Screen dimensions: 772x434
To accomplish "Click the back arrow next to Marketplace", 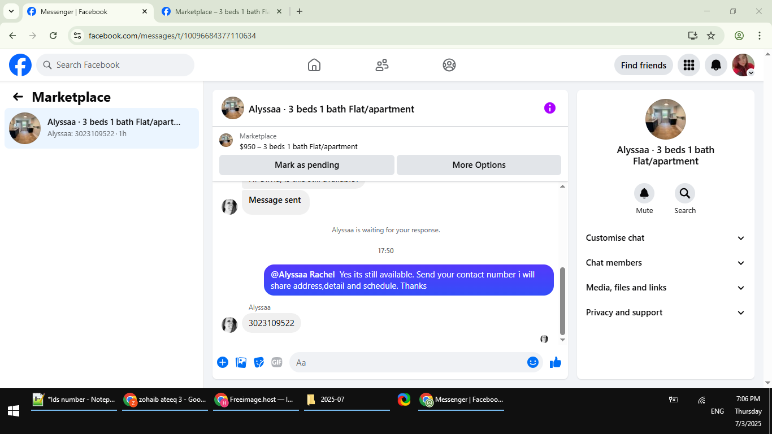I will [x=18, y=97].
